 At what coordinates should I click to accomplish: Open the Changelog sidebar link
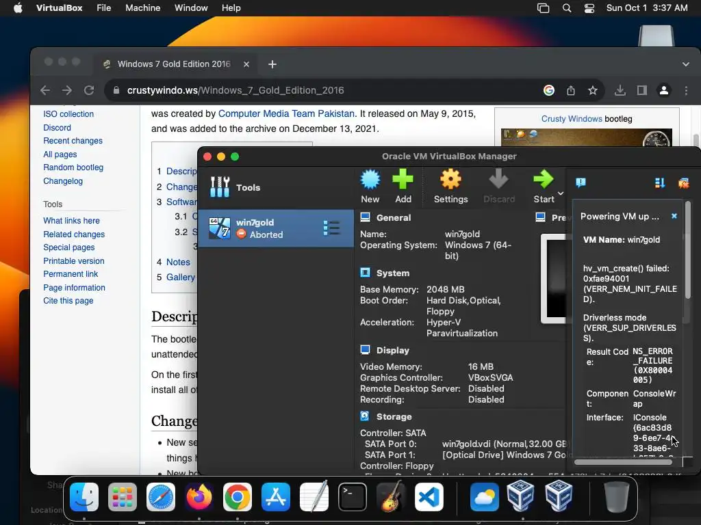click(x=63, y=180)
